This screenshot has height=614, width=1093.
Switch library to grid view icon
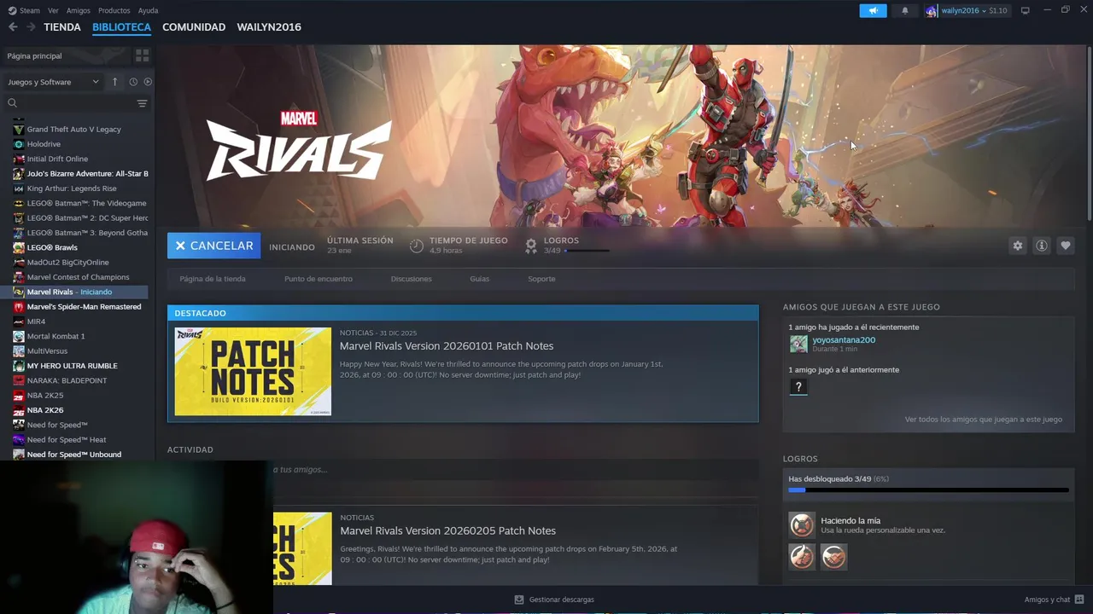pos(142,55)
